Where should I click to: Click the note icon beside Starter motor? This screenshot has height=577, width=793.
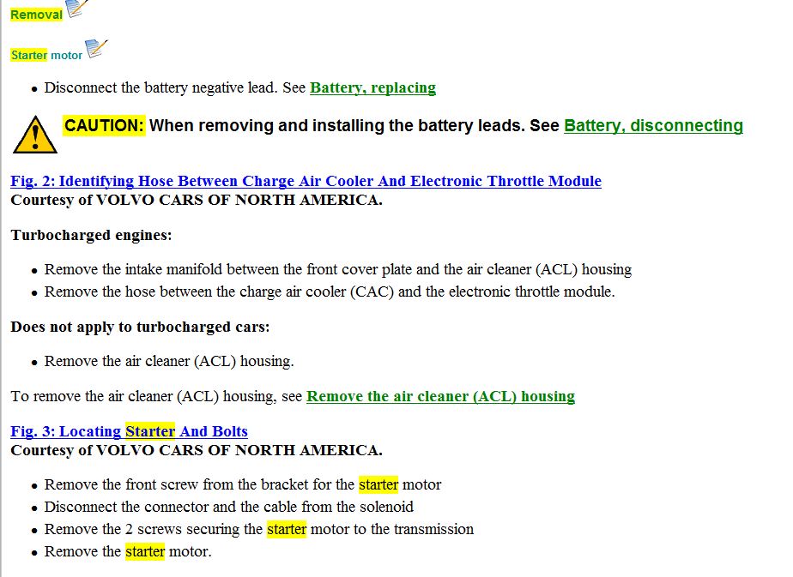coord(96,49)
